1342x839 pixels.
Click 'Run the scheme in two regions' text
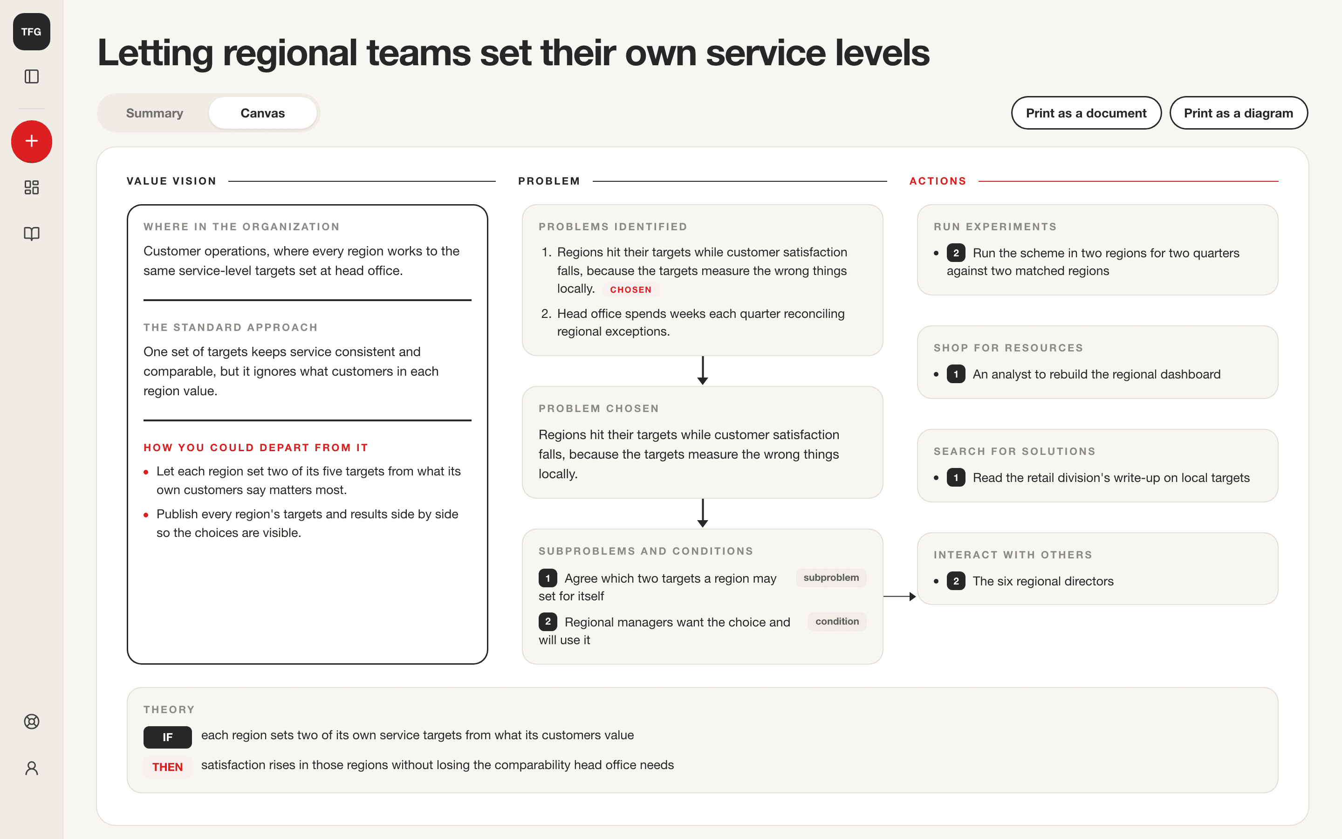click(x=1093, y=262)
